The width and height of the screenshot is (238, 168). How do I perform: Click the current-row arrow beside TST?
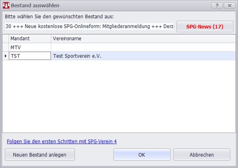(6, 56)
